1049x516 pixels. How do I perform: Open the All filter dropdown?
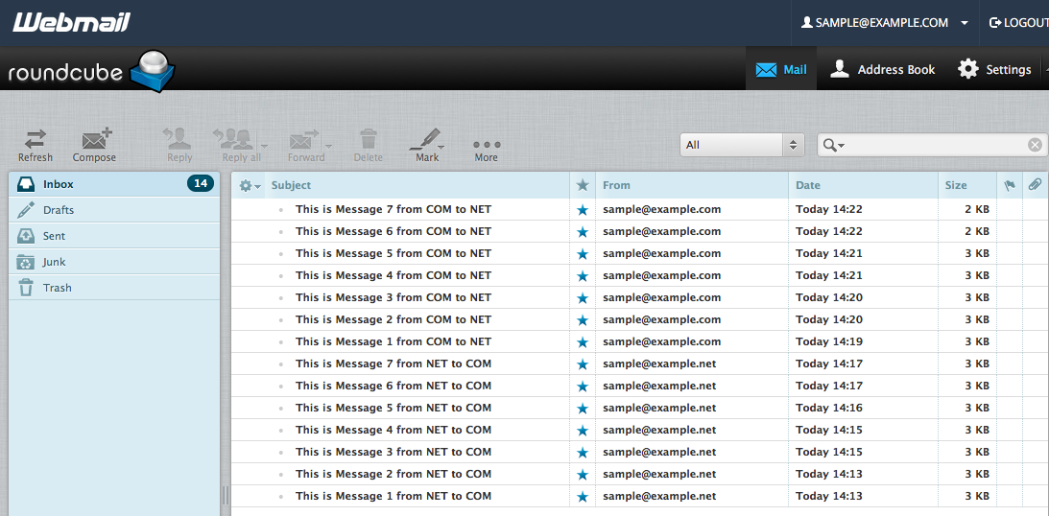coord(741,145)
